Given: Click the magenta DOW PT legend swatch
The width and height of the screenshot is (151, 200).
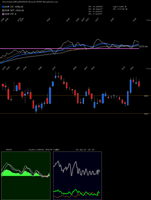Looking at the screenshot, I should coord(3,14).
